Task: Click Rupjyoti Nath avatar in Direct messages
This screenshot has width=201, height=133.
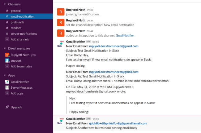Action: tap(7, 55)
